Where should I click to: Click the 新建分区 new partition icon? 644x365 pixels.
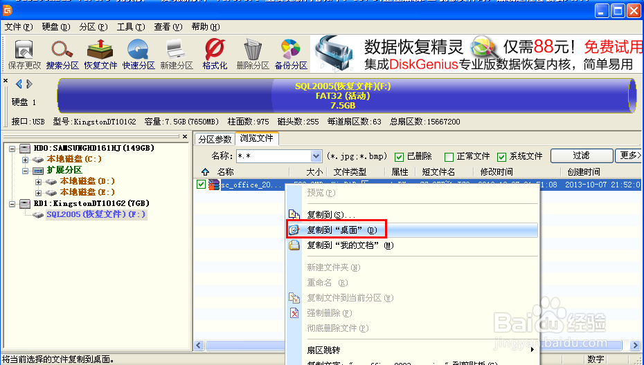coord(177,54)
